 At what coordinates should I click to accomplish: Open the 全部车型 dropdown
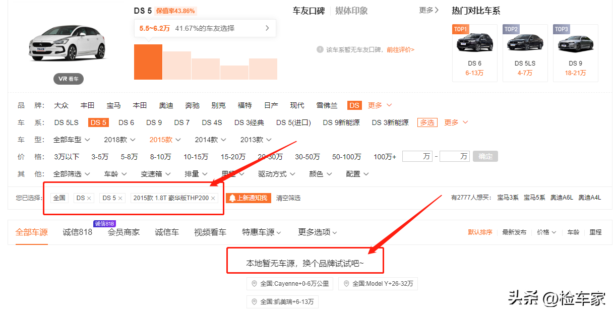pyautogui.click(x=72, y=140)
